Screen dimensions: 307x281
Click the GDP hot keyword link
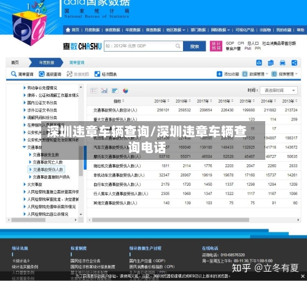[230, 43]
